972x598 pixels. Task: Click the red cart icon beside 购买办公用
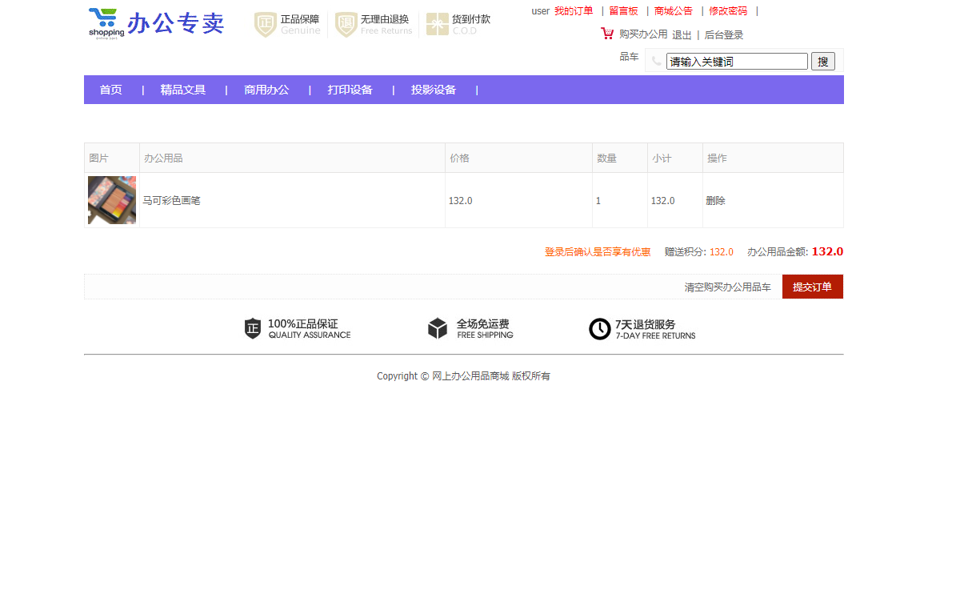coord(607,34)
